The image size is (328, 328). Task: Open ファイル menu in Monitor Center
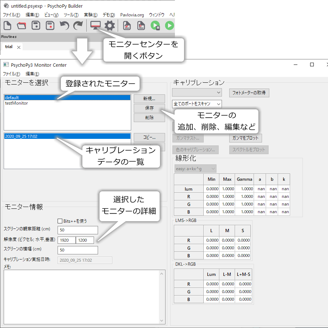coord(12,74)
